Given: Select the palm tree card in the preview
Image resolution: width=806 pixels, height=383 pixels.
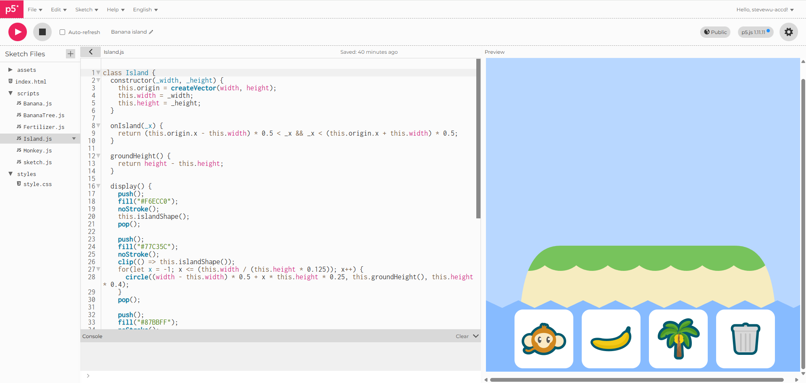Looking at the screenshot, I should coord(678,339).
